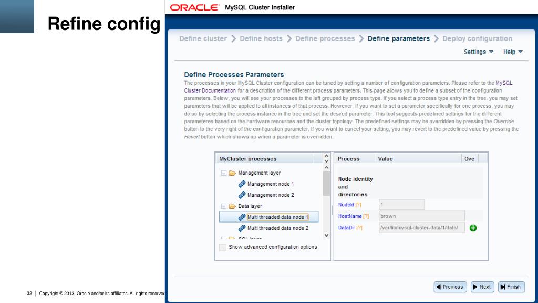The height and width of the screenshot is (303, 538).
Task: Open the DataDir parameter link
Action: click(347, 228)
